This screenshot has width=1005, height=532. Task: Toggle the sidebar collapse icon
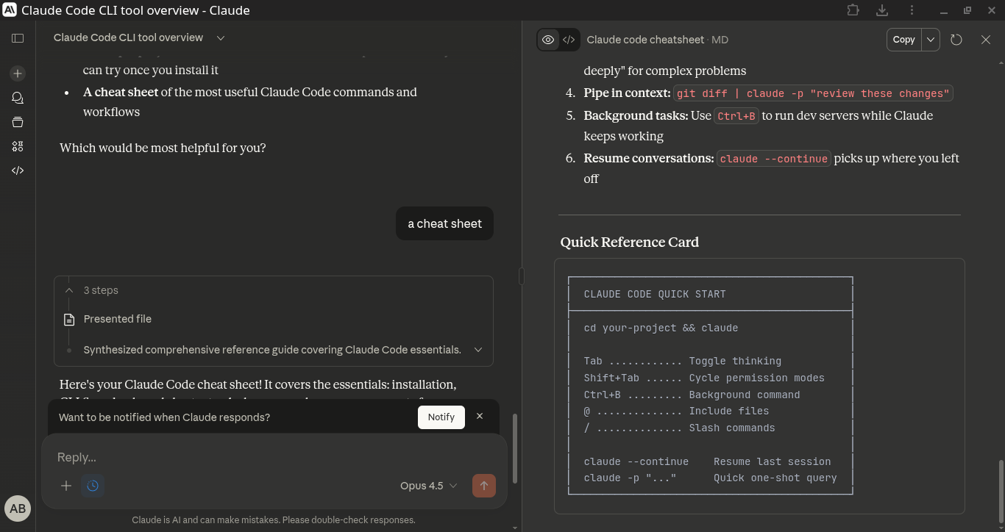[x=18, y=38]
